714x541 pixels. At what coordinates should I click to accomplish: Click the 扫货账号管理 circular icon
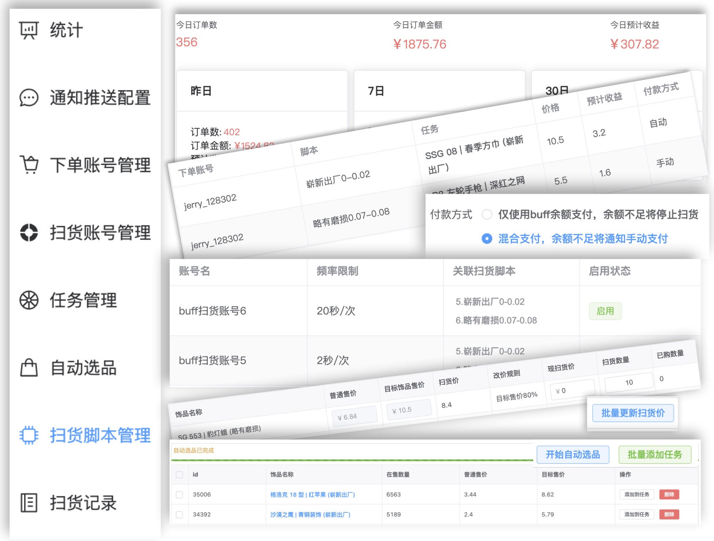[29, 233]
